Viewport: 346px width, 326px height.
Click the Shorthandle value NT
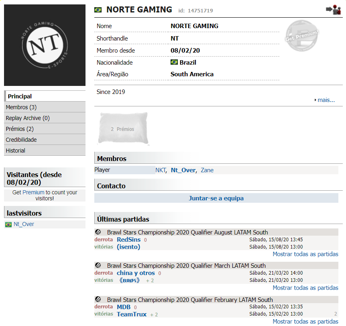tap(175, 39)
